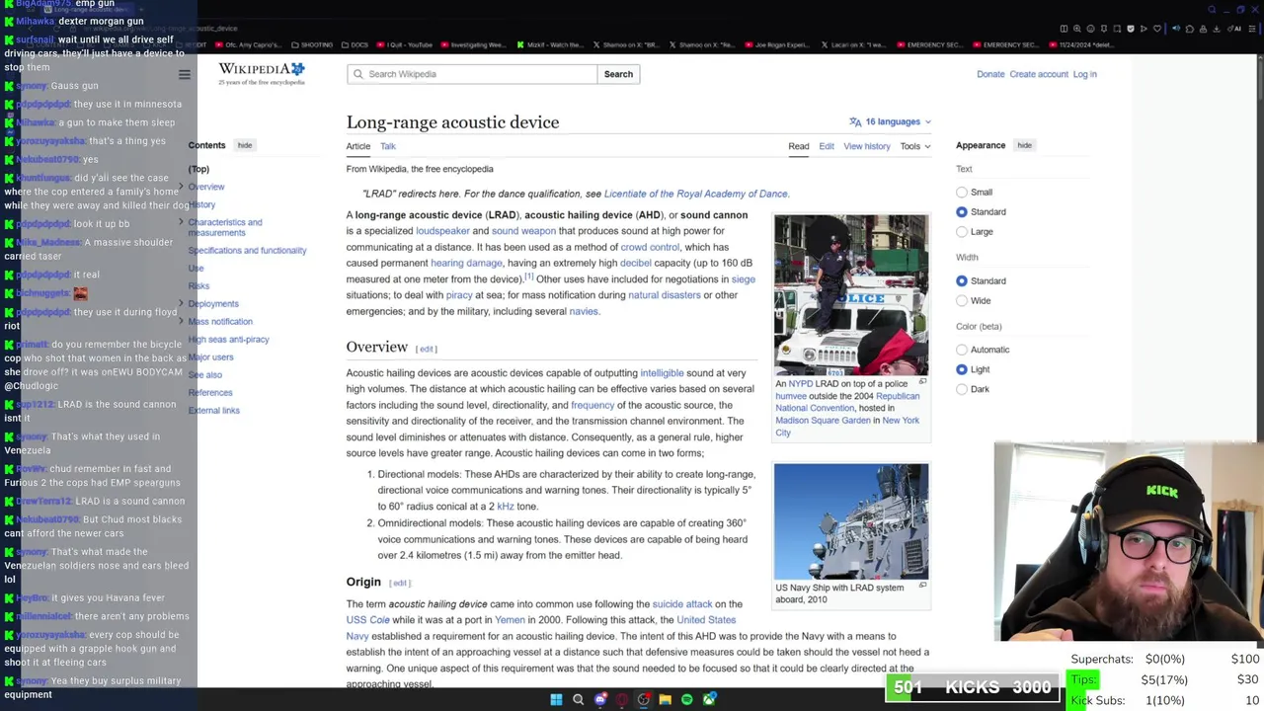Viewport: 1264px width, 711px height.
Task: Click the browser sidebar panel icon
Action: (1064, 29)
